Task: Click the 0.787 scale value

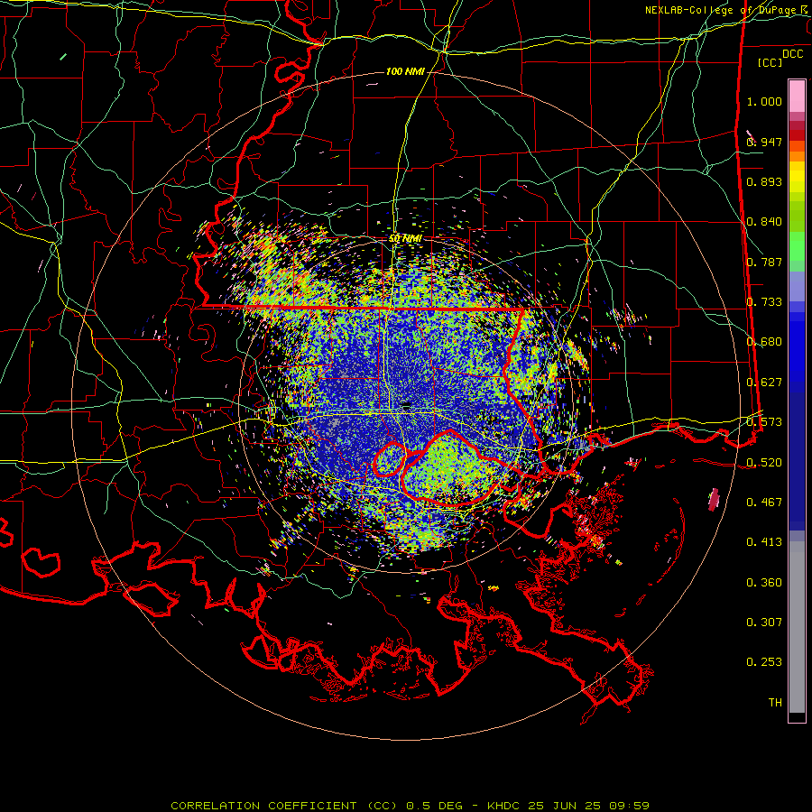Action: pyautogui.click(x=764, y=262)
